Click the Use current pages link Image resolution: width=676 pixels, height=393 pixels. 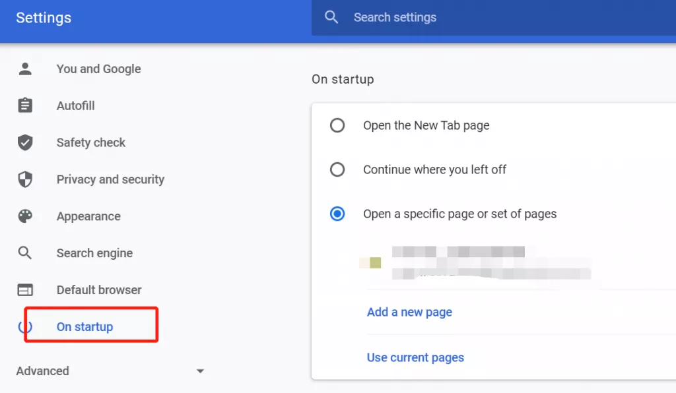(x=415, y=357)
